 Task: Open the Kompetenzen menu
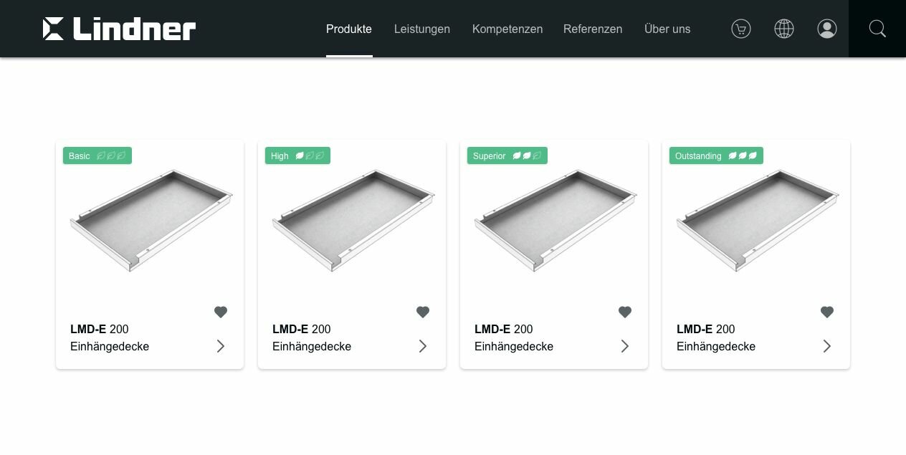point(507,29)
